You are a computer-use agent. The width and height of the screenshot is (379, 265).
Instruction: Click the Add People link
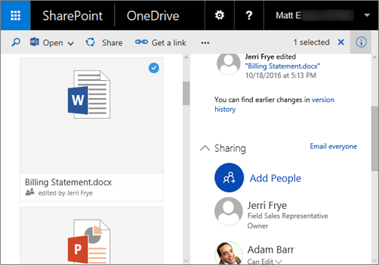[276, 178]
